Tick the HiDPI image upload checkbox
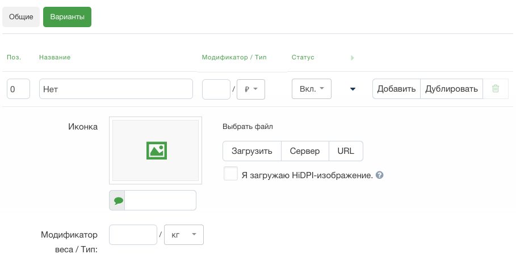Screen dimensions: 516x267 (230, 174)
